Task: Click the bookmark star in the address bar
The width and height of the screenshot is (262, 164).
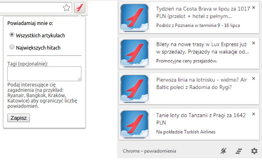Action: click(66, 8)
